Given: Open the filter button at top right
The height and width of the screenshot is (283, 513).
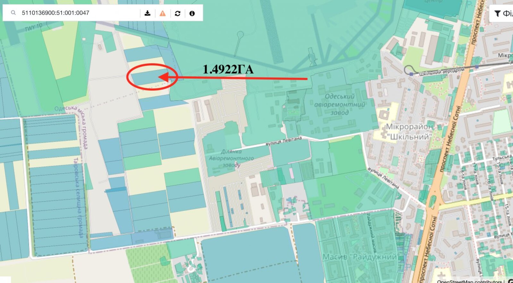Looking at the screenshot, I should click(501, 13).
